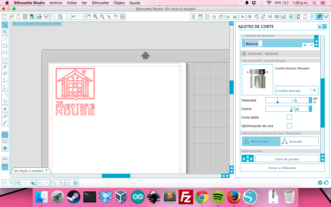Screen dimensions: 331x207
Task: Add a new material with plus
Action: (x=305, y=45)
